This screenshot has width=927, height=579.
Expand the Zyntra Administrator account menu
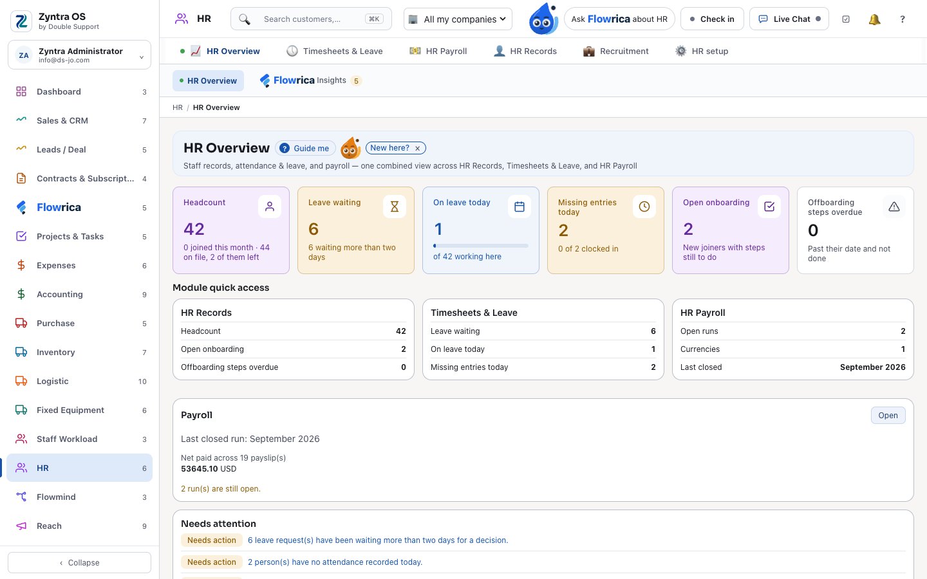click(x=80, y=55)
